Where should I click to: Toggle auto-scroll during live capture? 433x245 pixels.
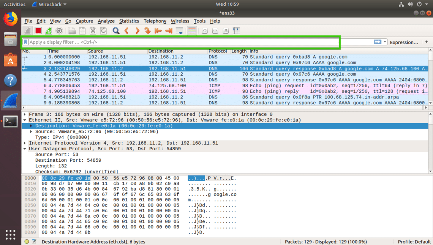(x=180, y=31)
